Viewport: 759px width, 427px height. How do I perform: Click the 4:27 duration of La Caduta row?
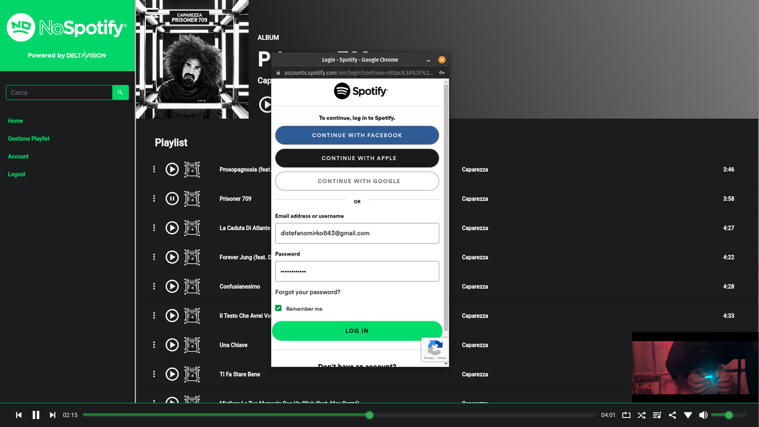point(729,228)
